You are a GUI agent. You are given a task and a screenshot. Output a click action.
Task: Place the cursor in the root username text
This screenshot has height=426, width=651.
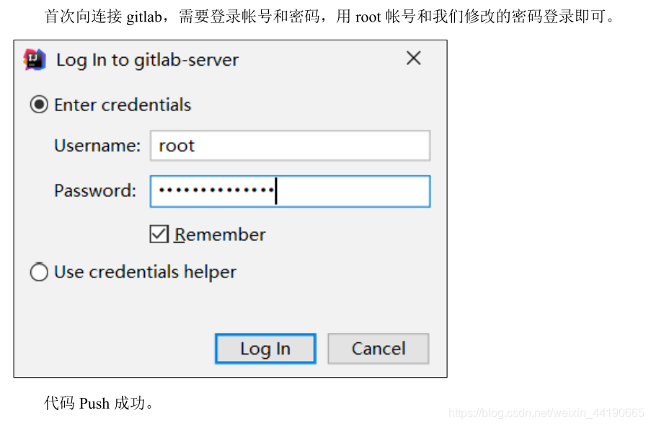click(177, 146)
